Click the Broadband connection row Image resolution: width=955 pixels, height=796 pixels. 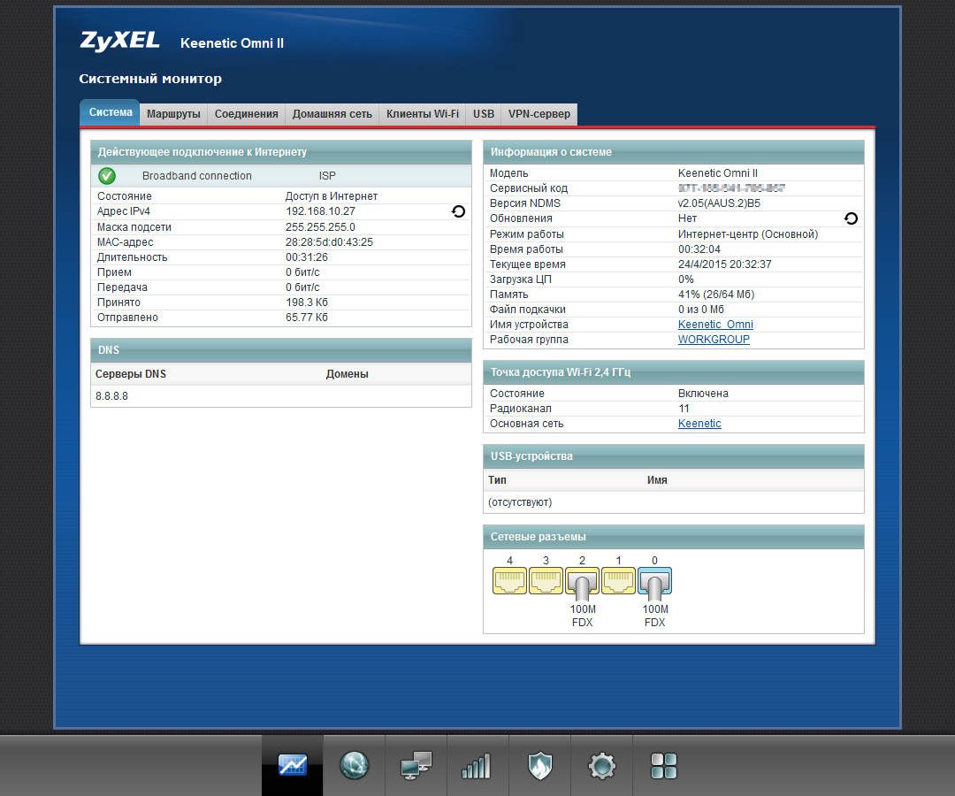pyautogui.click(x=281, y=176)
